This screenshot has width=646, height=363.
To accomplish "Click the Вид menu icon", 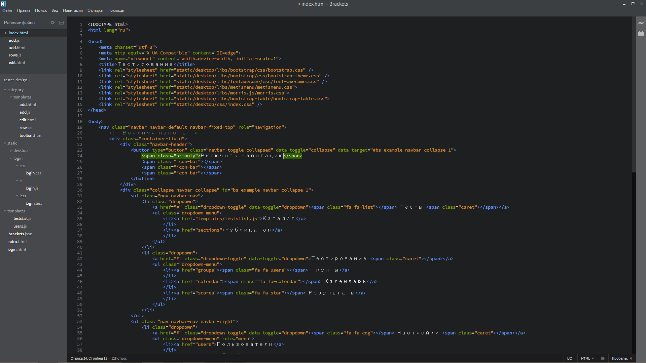I will tap(55, 10).
